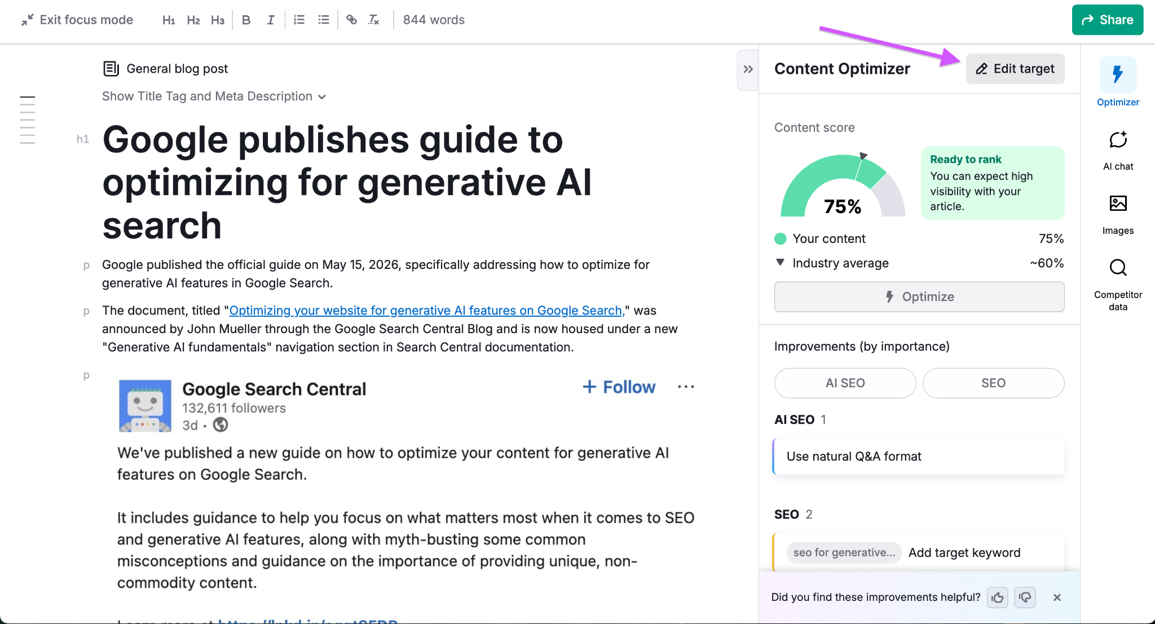Select the AI SEO filter pill
Image resolution: width=1155 pixels, height=624 pixels.
coord(845,383)
